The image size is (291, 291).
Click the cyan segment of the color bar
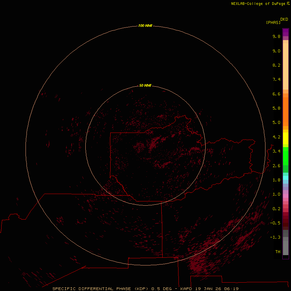coord(286,178)
